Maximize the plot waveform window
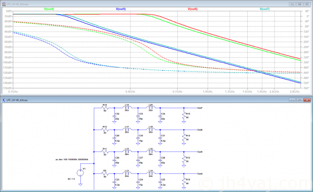Image resolution: width=313 pixels, height=192 pixels. 299,4
